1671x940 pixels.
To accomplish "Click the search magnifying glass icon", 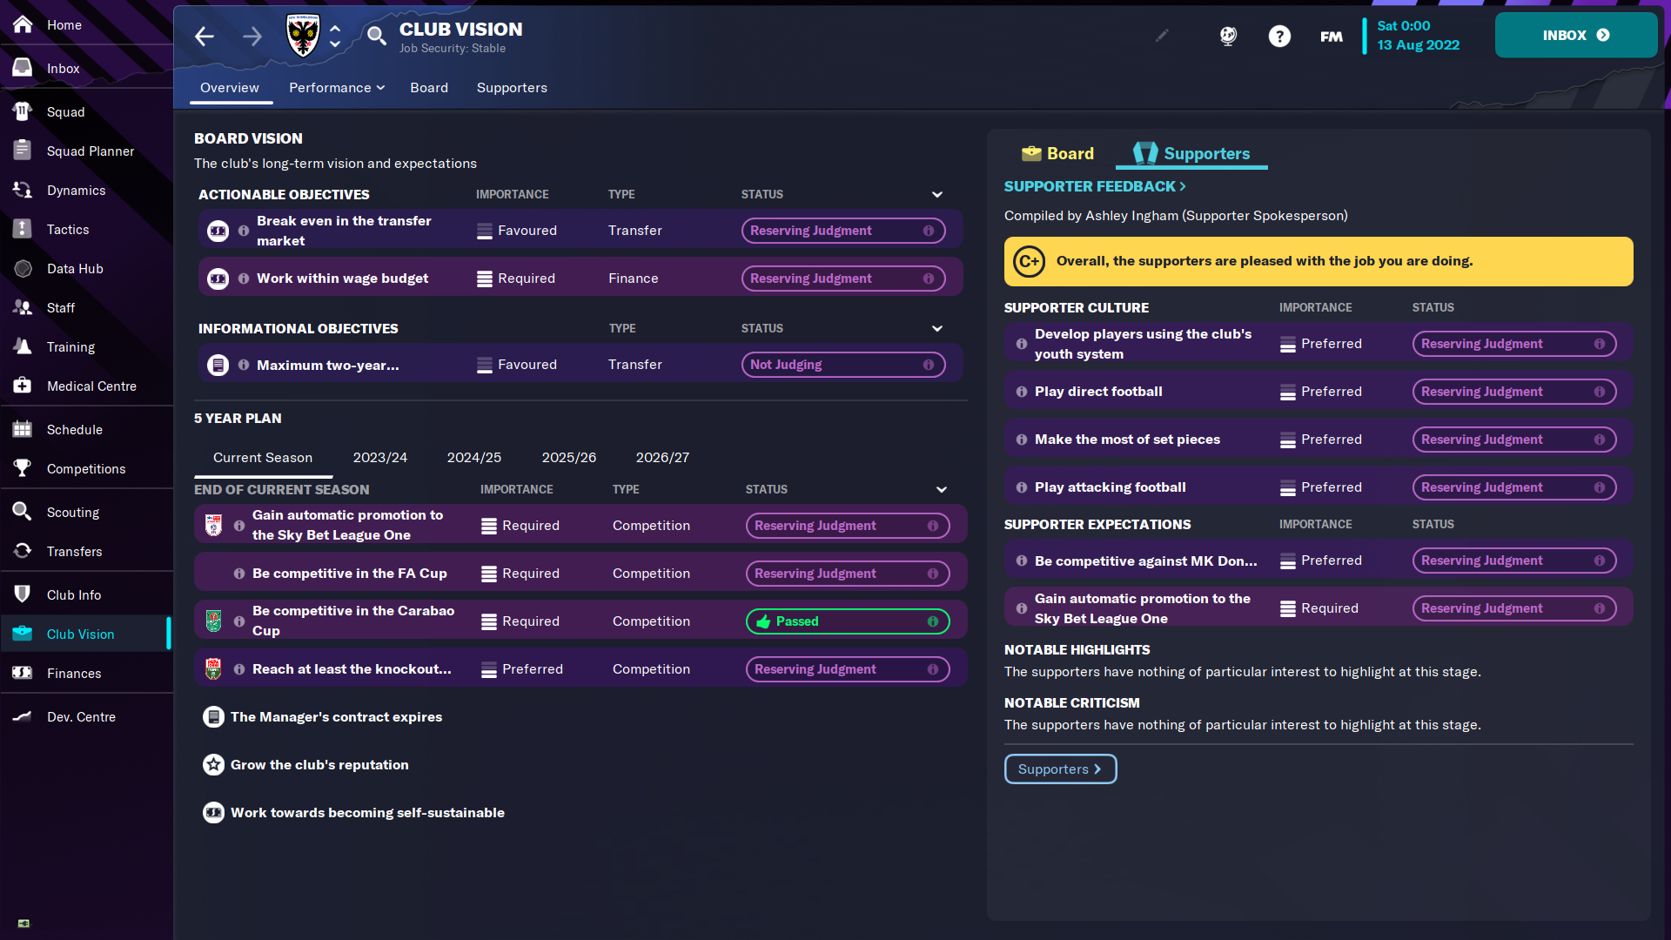I will coord(377,37).
